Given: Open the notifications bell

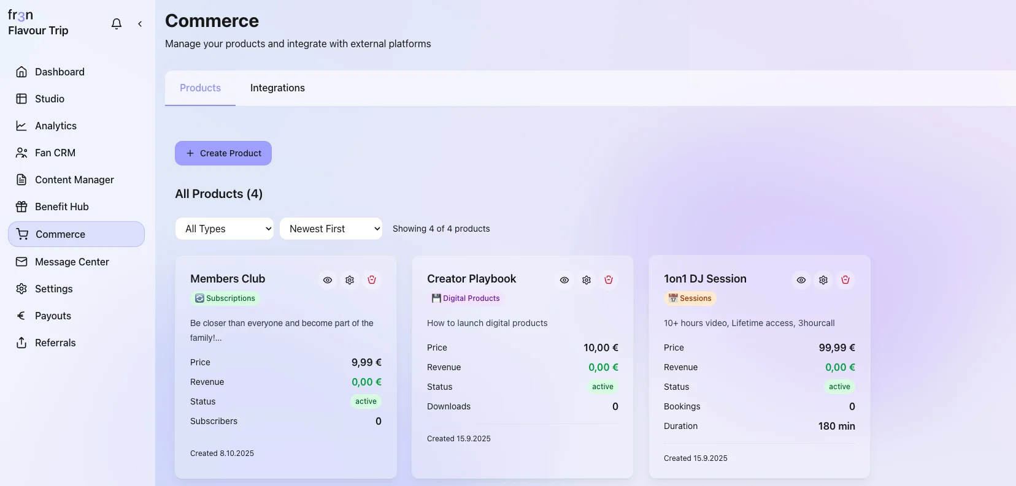Looking at the screenshot, I should coord(117,24).
